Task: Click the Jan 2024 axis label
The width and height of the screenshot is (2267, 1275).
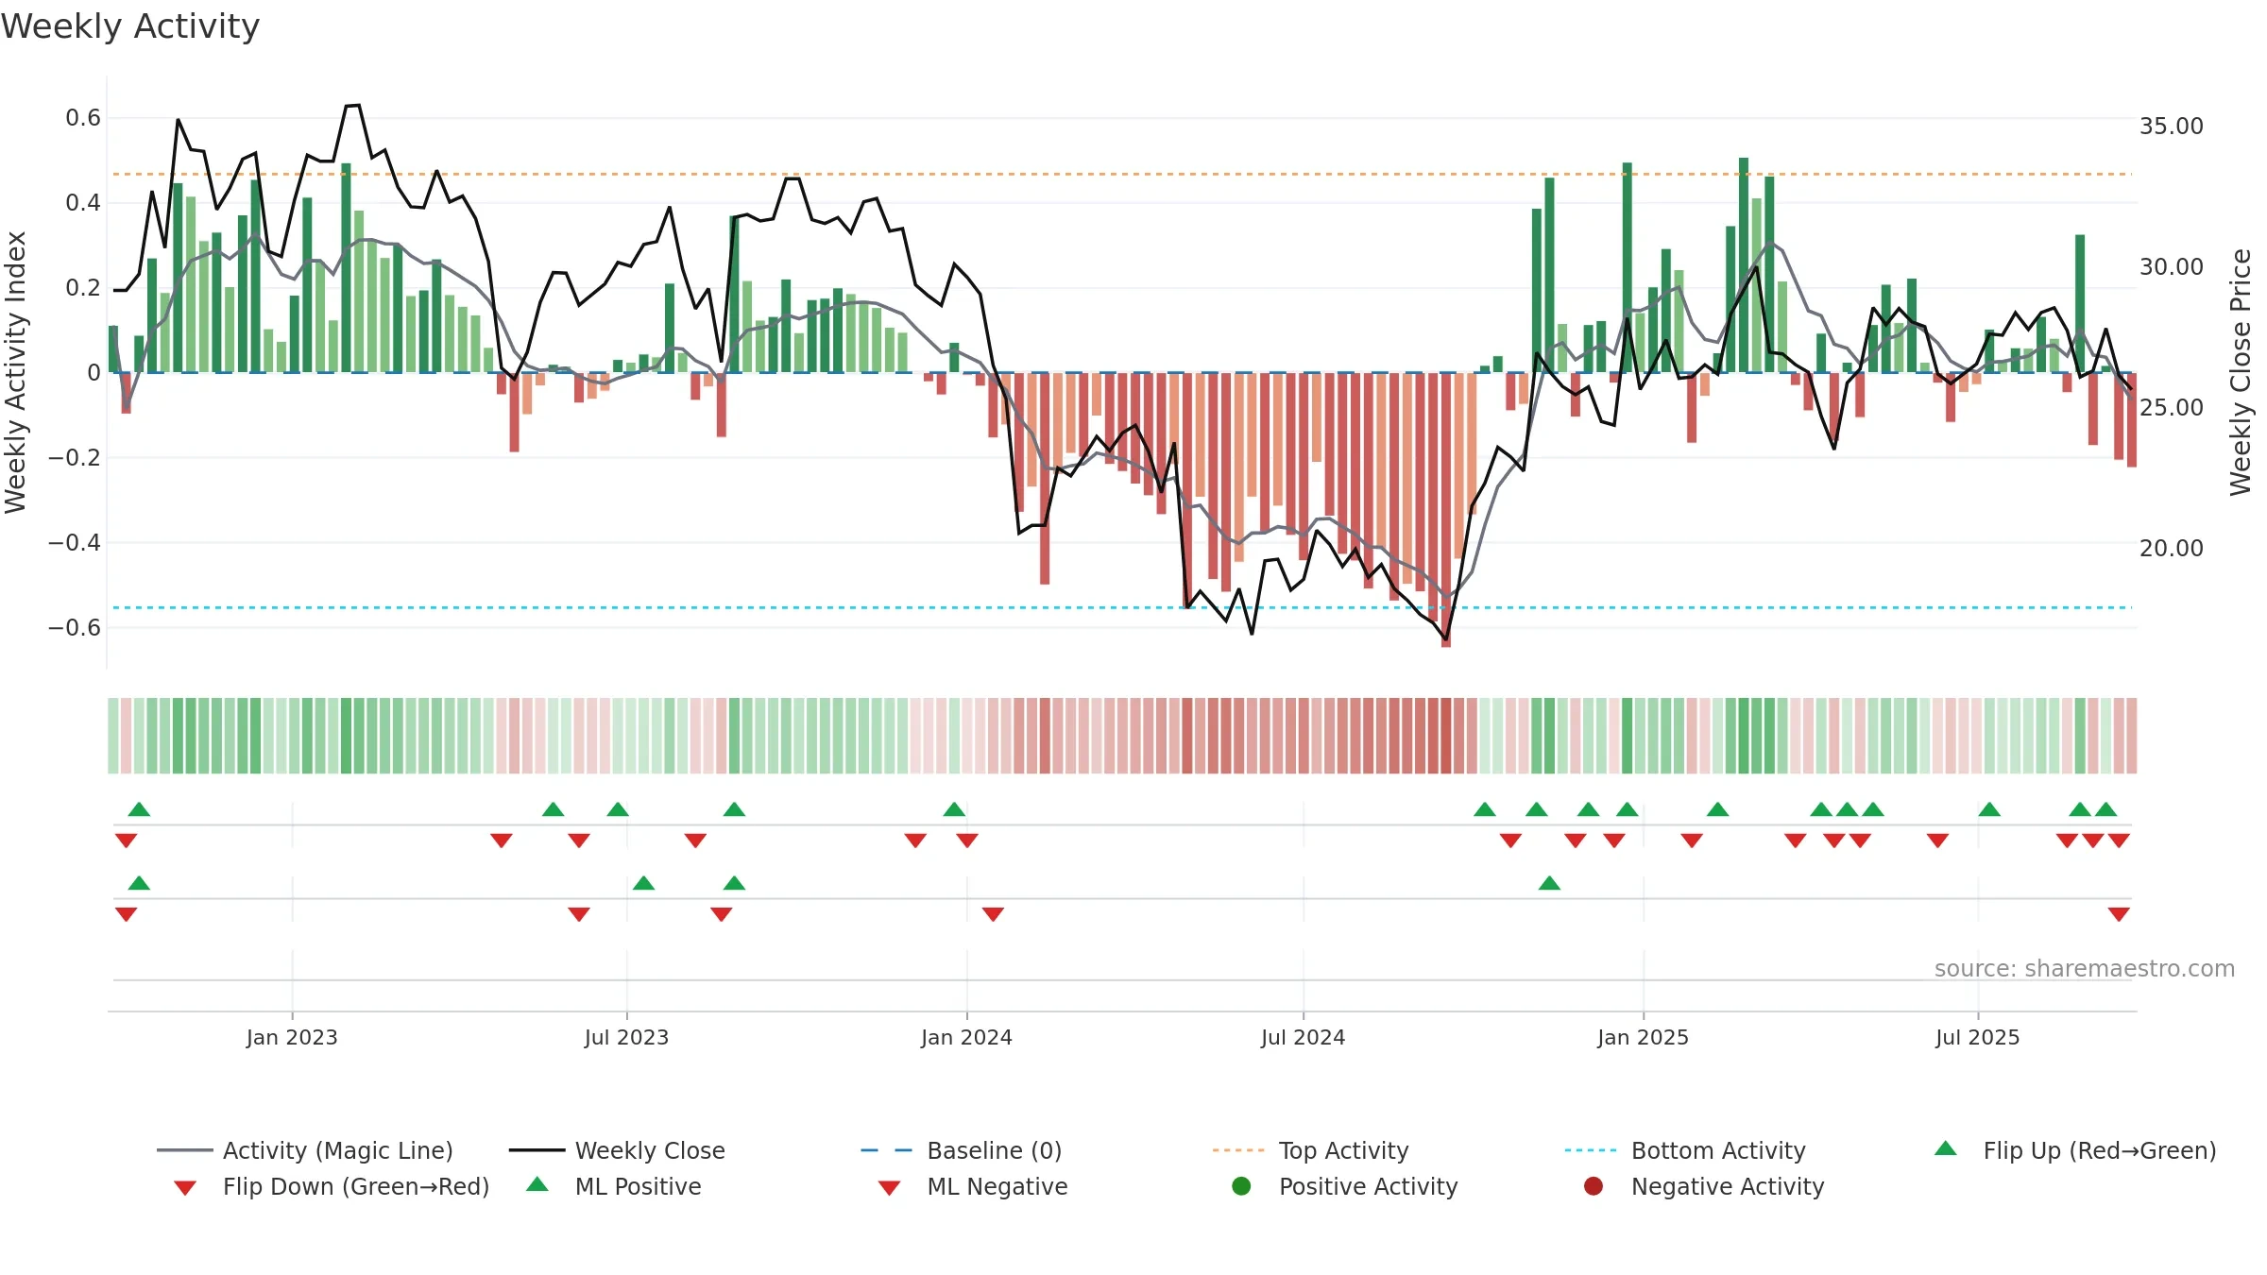Action: pyautogui.click(x=966, y=1037)
